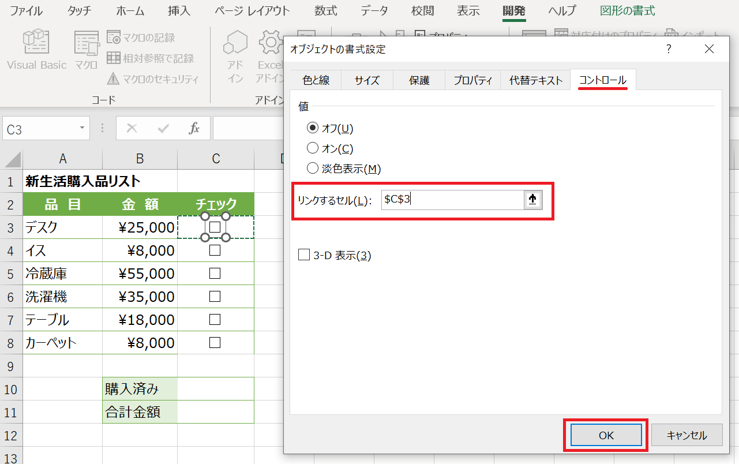Click the OK button
This screenshot has height=464, width=739.
[x=606, y=436]
